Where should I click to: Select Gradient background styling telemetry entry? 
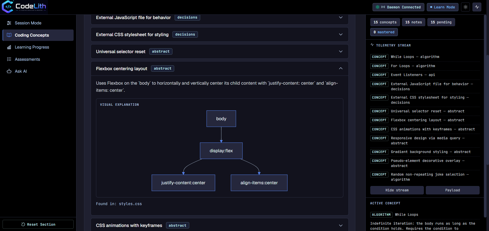tap(425, 152)
